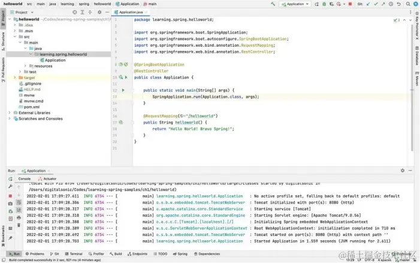Open the Structure side panel
This screenshot has height=263, width=420.
3,39
